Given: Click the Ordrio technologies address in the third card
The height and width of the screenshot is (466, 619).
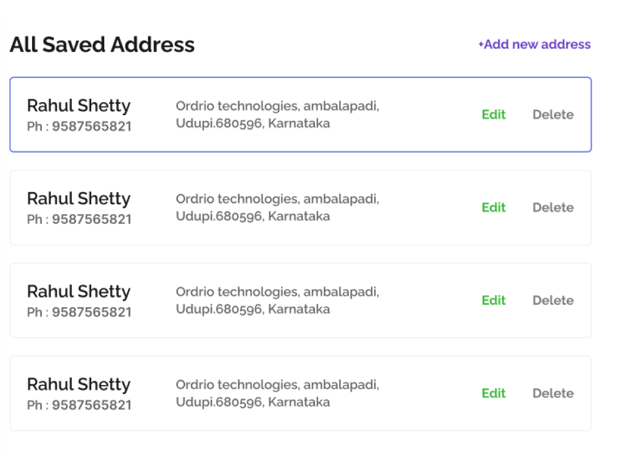Looking at the screenshot, I should (x=277, y=300).
